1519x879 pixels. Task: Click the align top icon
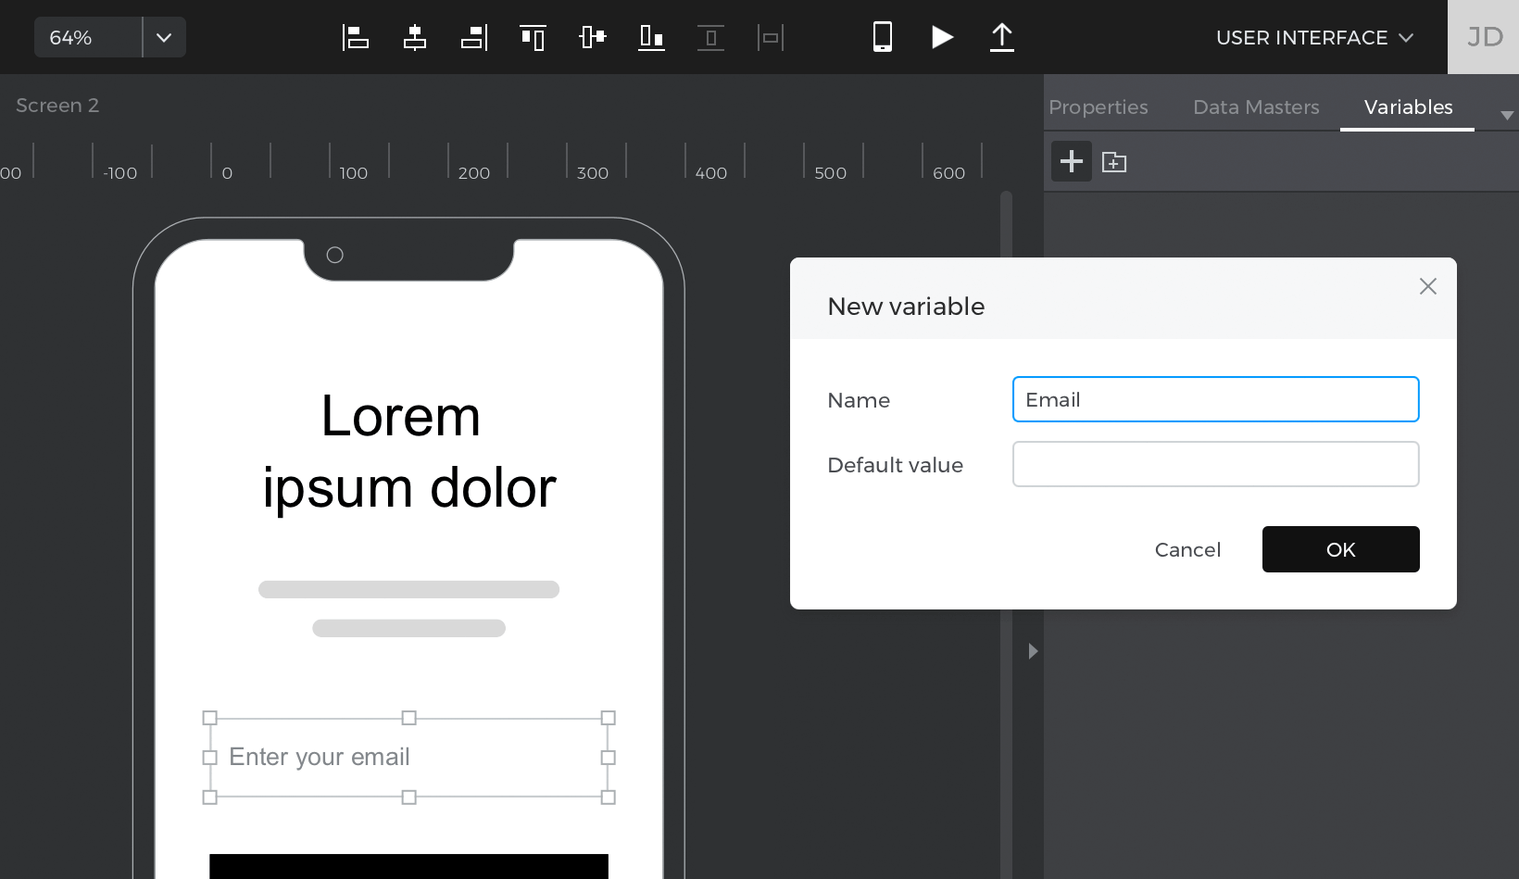tap(533, 37)
